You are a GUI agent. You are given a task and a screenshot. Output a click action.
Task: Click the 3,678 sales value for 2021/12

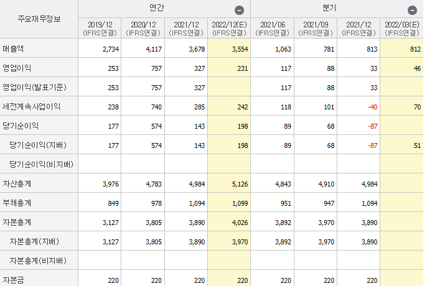coord(197,49)
